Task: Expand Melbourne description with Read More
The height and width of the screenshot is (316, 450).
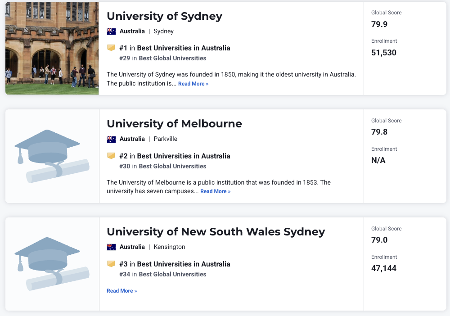Action: pos(215,191)
